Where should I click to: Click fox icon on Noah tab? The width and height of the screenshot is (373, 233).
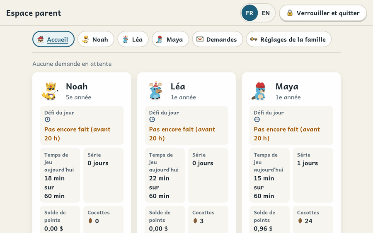(x=86, y=39)
